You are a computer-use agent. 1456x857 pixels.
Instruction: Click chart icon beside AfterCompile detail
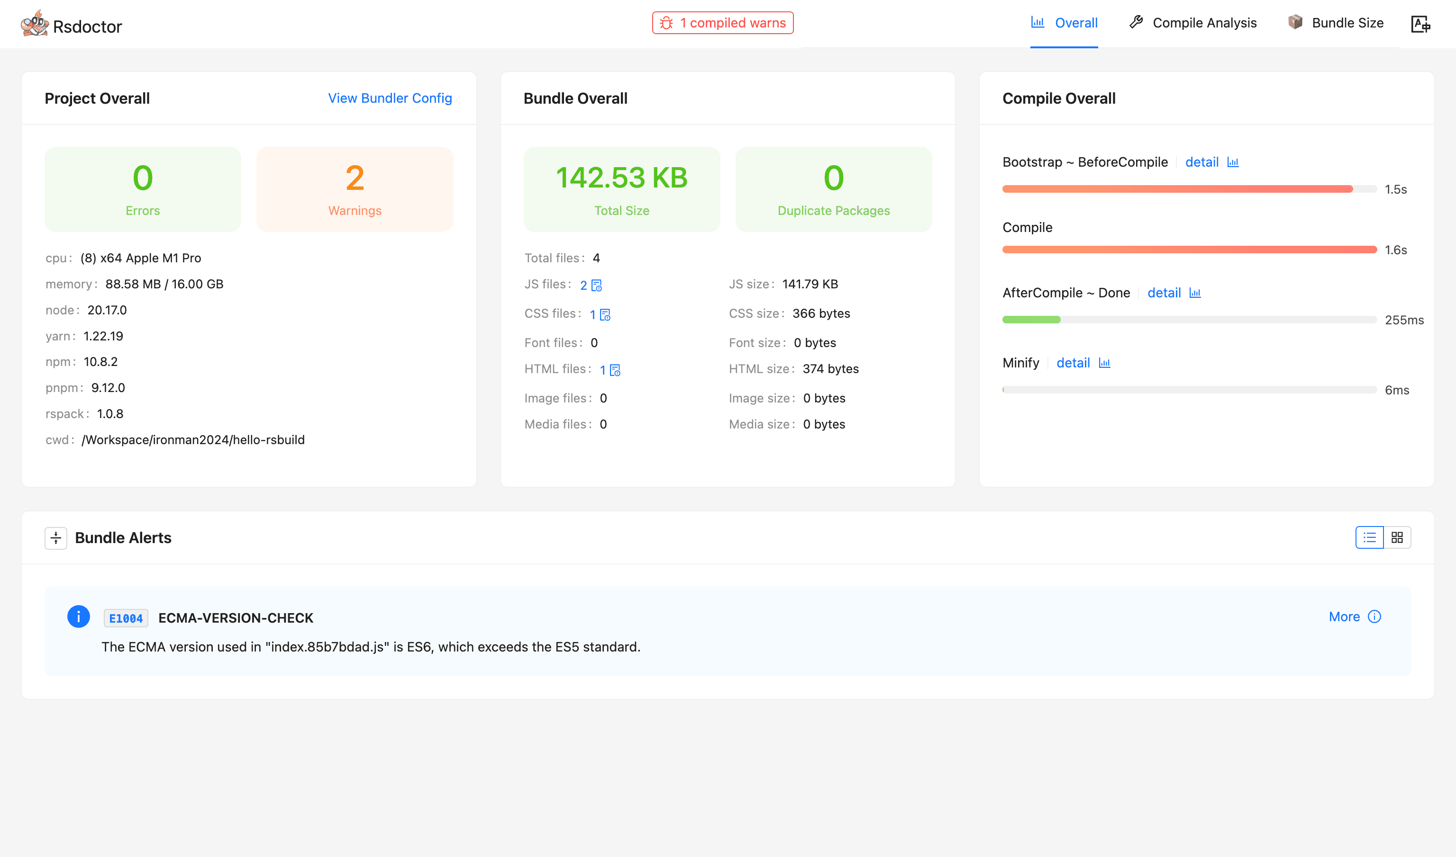(x=1195, y=294)
